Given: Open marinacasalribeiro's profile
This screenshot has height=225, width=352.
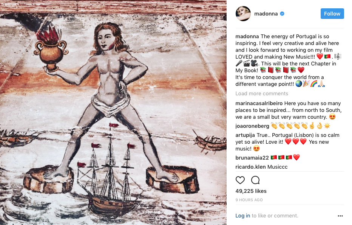Looking at the screenshot, I should tap(259, 103).
